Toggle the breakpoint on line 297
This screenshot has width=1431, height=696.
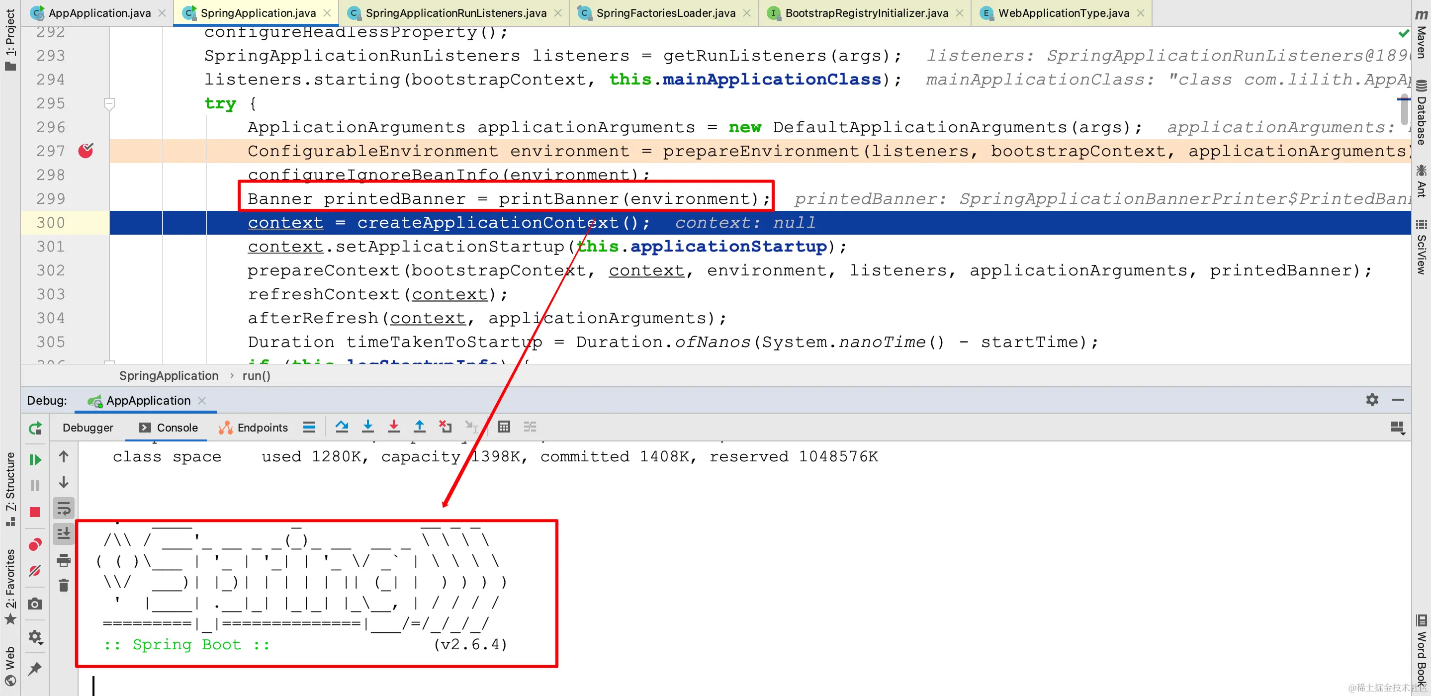(86, 151)
